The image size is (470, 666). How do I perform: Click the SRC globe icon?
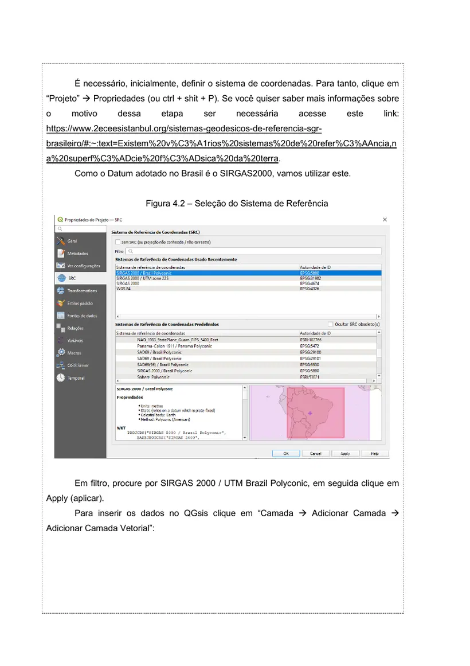coord(61,278)
